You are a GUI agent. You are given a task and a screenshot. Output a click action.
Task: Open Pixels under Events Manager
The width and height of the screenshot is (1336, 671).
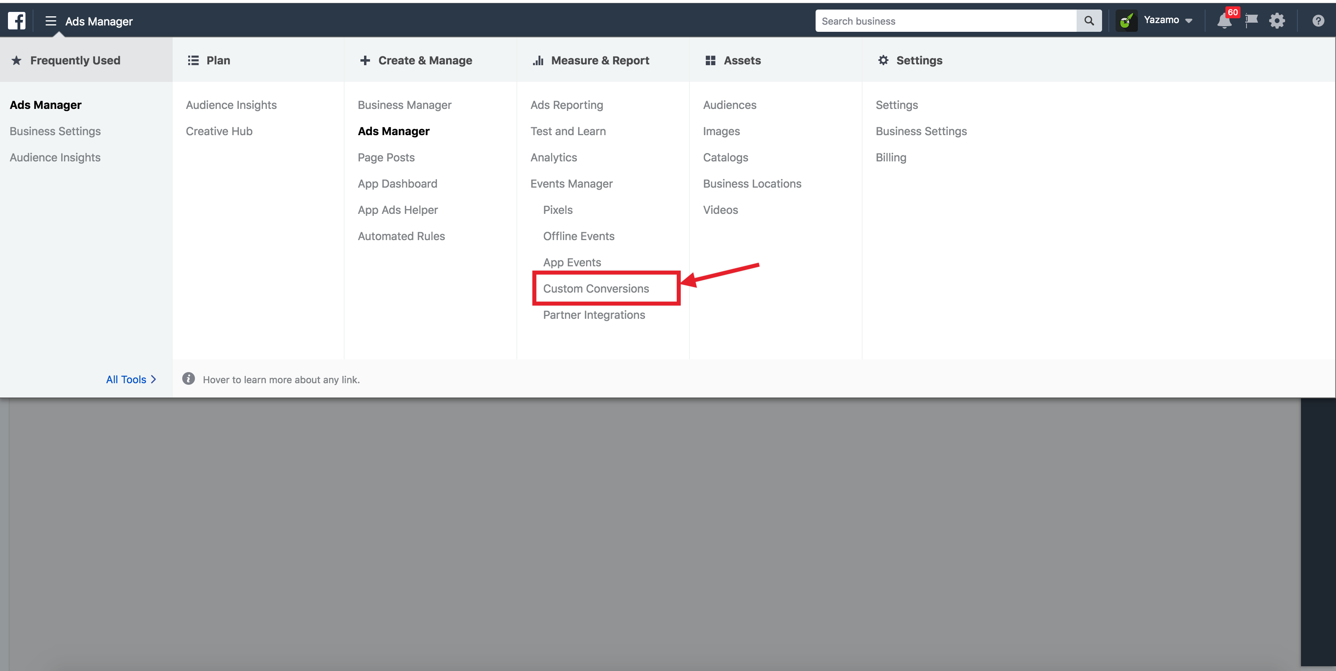tap(558, 210)
